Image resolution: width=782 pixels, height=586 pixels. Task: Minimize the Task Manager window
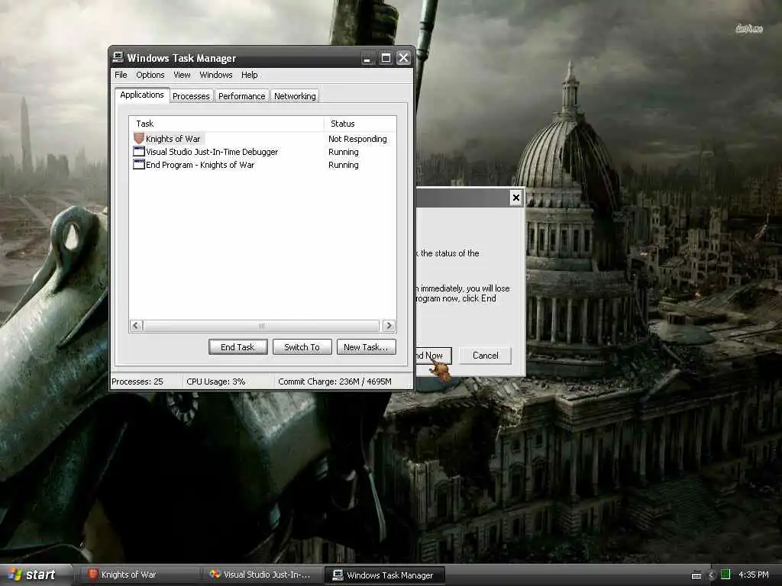367,58
